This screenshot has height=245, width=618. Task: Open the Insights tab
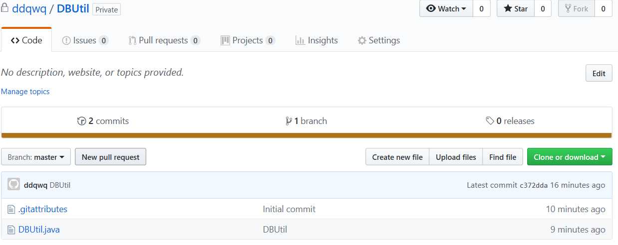coord(316,40)
